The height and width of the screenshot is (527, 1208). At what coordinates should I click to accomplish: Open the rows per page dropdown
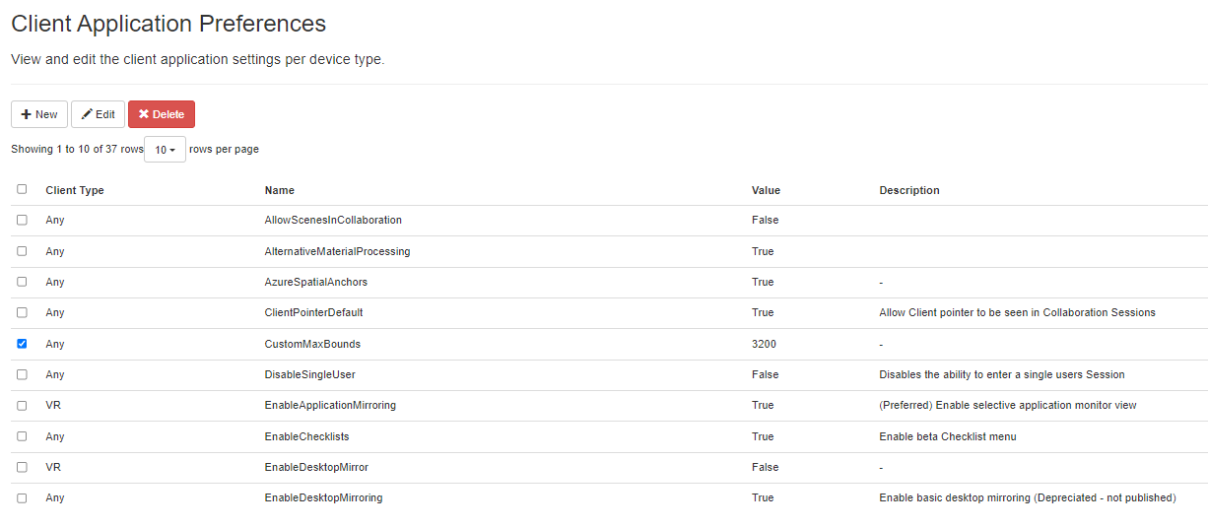[x=165, y=150]
